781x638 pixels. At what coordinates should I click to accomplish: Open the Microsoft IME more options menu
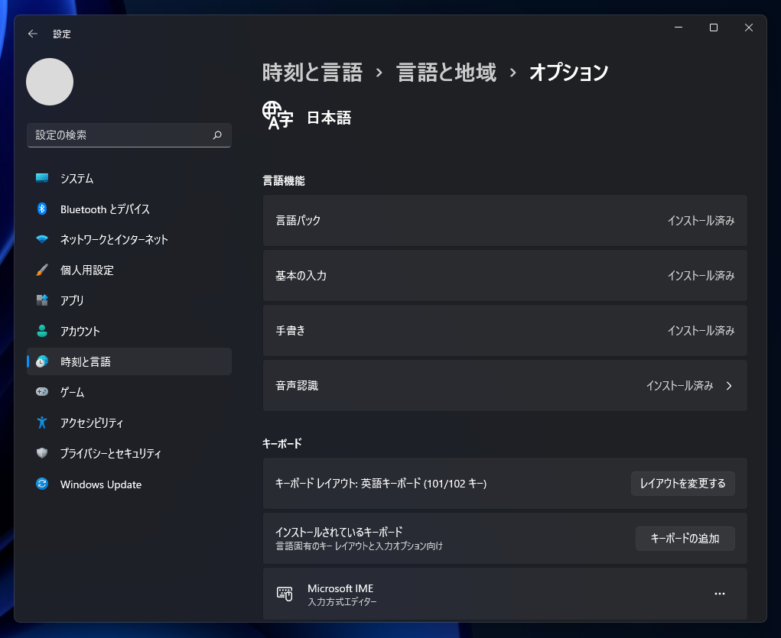click(719, 594)
